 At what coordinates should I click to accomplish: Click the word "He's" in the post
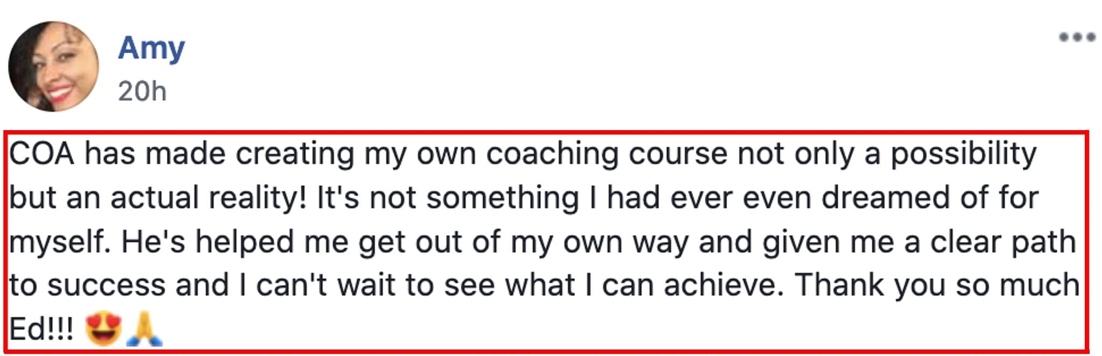[x=153, y=241]
